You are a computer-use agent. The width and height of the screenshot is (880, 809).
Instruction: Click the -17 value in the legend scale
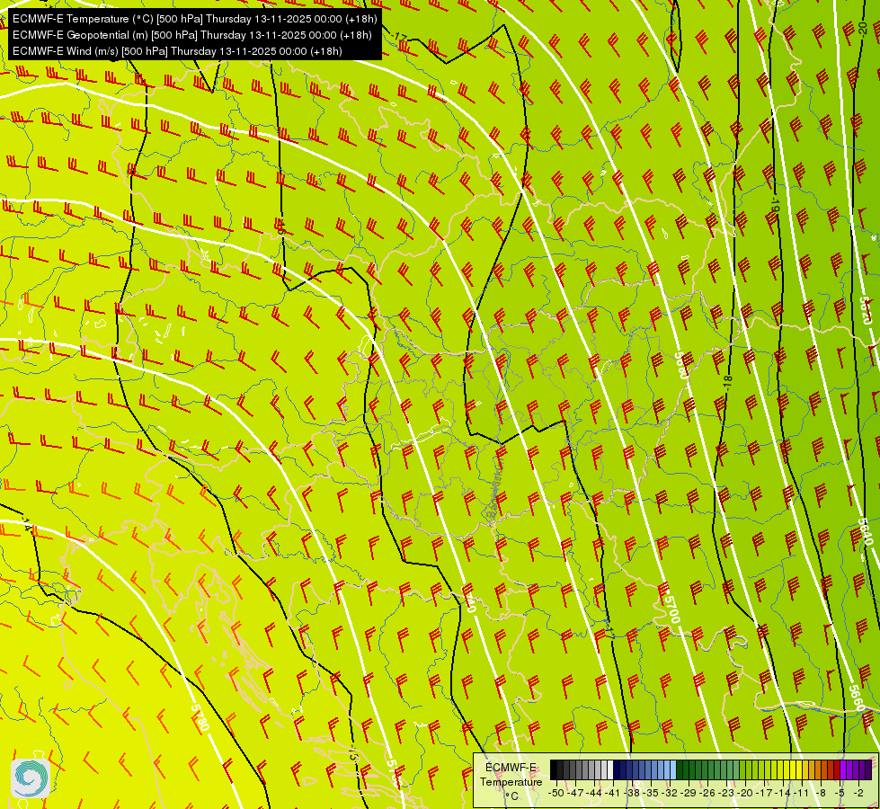point(764,793)
